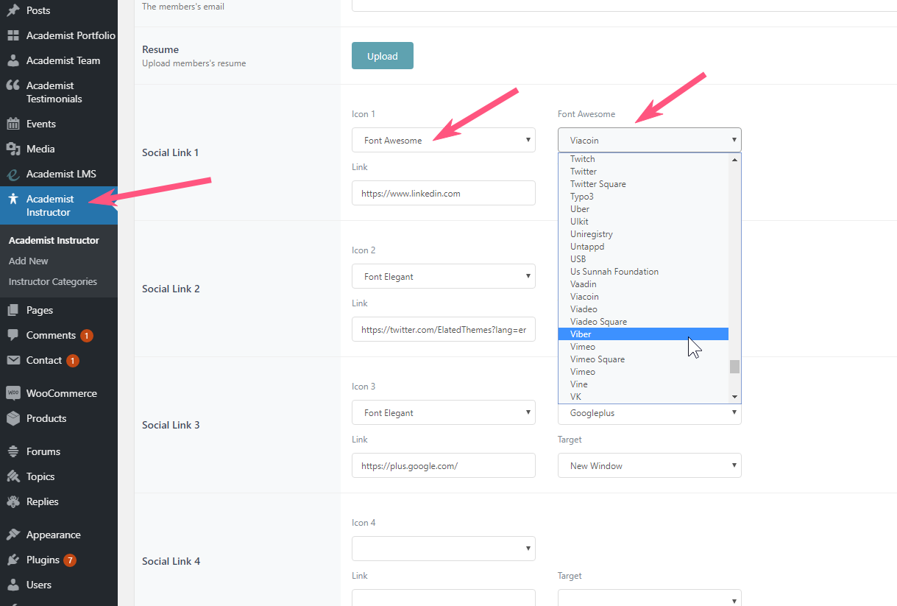This screenshot has width=897, height=606.
Task: Click the Social Link 4 link field
Action: (x=444, y=598)
